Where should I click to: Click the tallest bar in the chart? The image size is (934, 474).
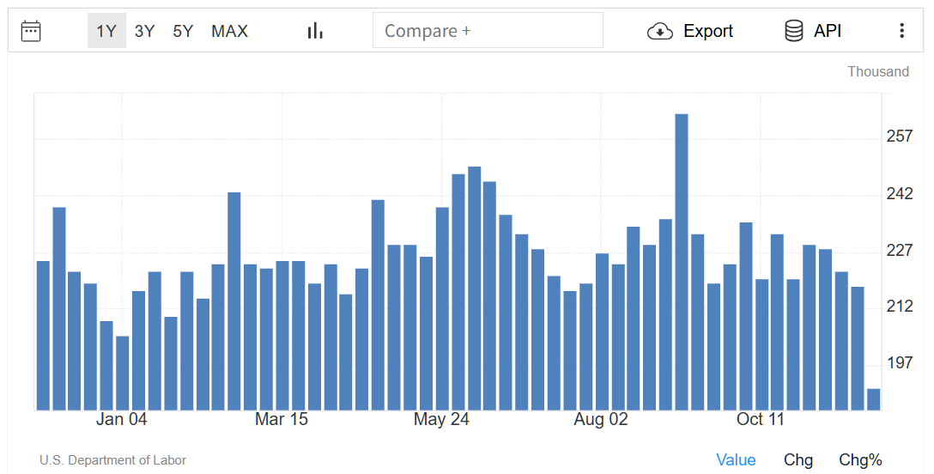(x=682, y=262)
